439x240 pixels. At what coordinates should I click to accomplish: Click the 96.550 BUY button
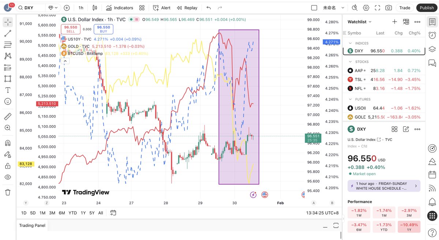click(104, 29)
